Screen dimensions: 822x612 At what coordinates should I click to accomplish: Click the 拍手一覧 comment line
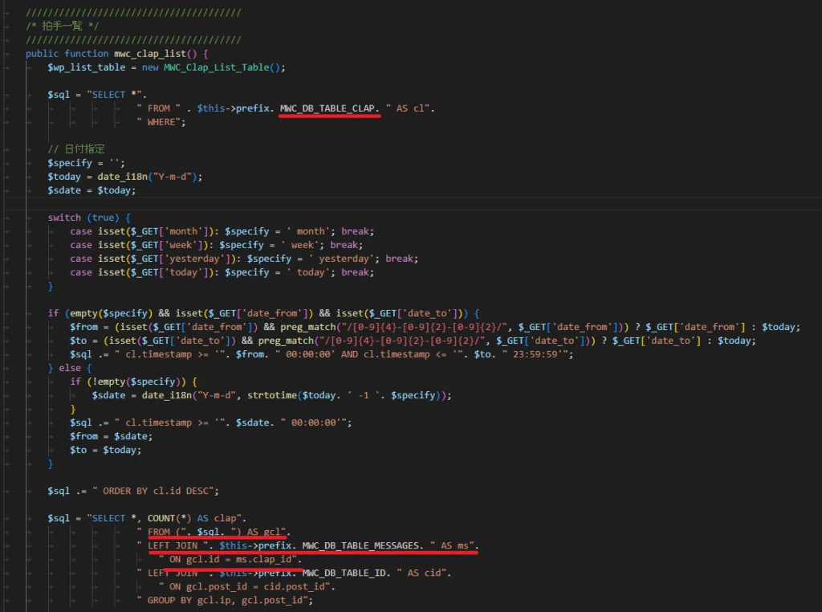62,27
